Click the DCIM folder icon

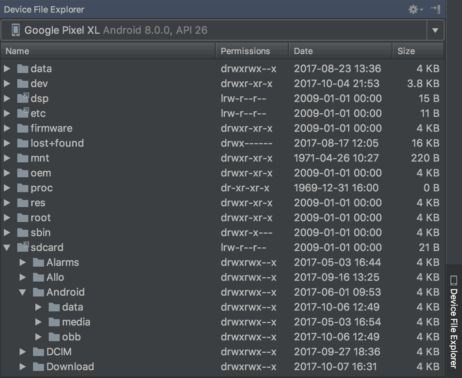point(38,352)
